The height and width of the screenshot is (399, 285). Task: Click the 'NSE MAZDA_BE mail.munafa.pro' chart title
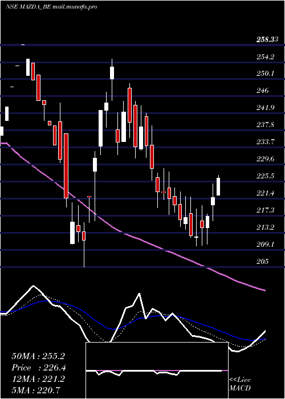pyautogui.click(x=51, y=7)
